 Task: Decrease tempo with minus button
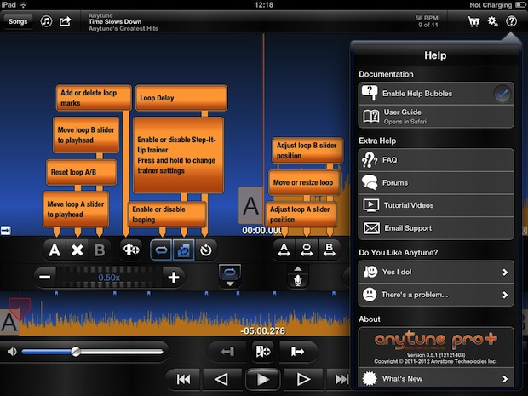tap(45, 278)
